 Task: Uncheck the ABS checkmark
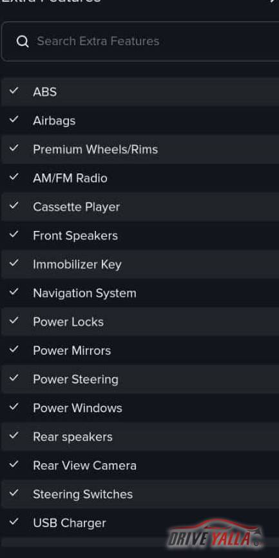pos(14,90)
